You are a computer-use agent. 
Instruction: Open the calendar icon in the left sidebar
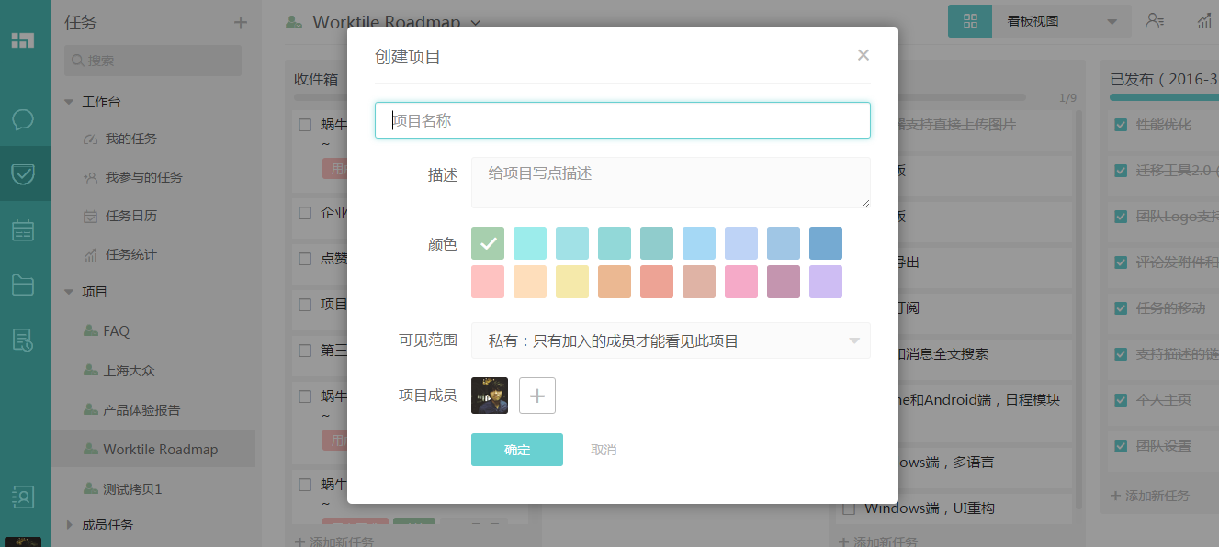coord(25,229)
